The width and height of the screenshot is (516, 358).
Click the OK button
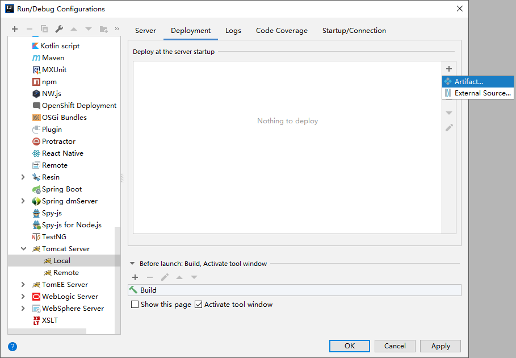point(350,346)
